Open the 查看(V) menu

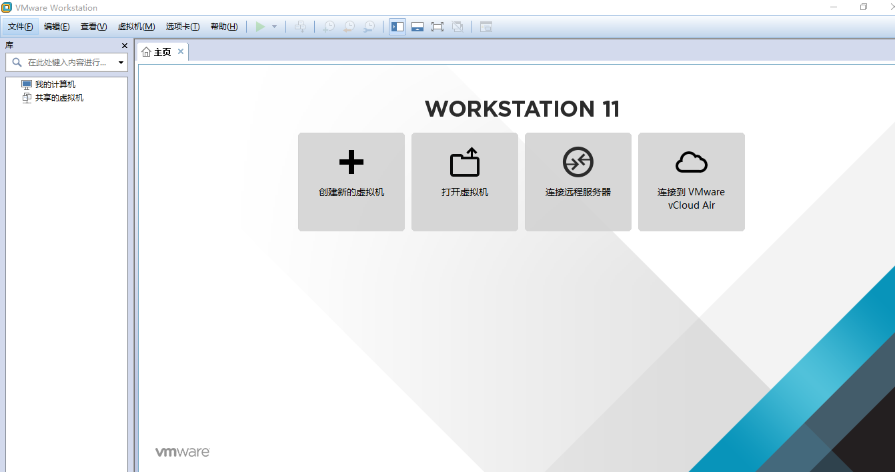click(x=93, y=27)
